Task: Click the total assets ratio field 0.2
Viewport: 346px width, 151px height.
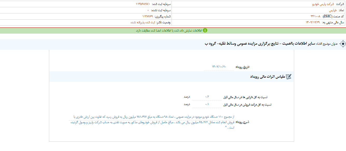Action: [x=207, y=97]
